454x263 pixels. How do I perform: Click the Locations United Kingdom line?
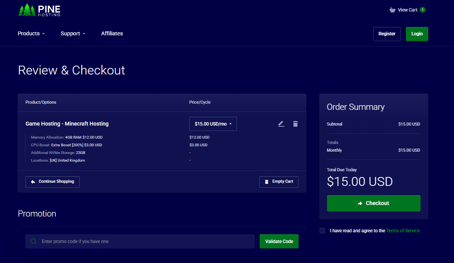[x=58, y=160]
